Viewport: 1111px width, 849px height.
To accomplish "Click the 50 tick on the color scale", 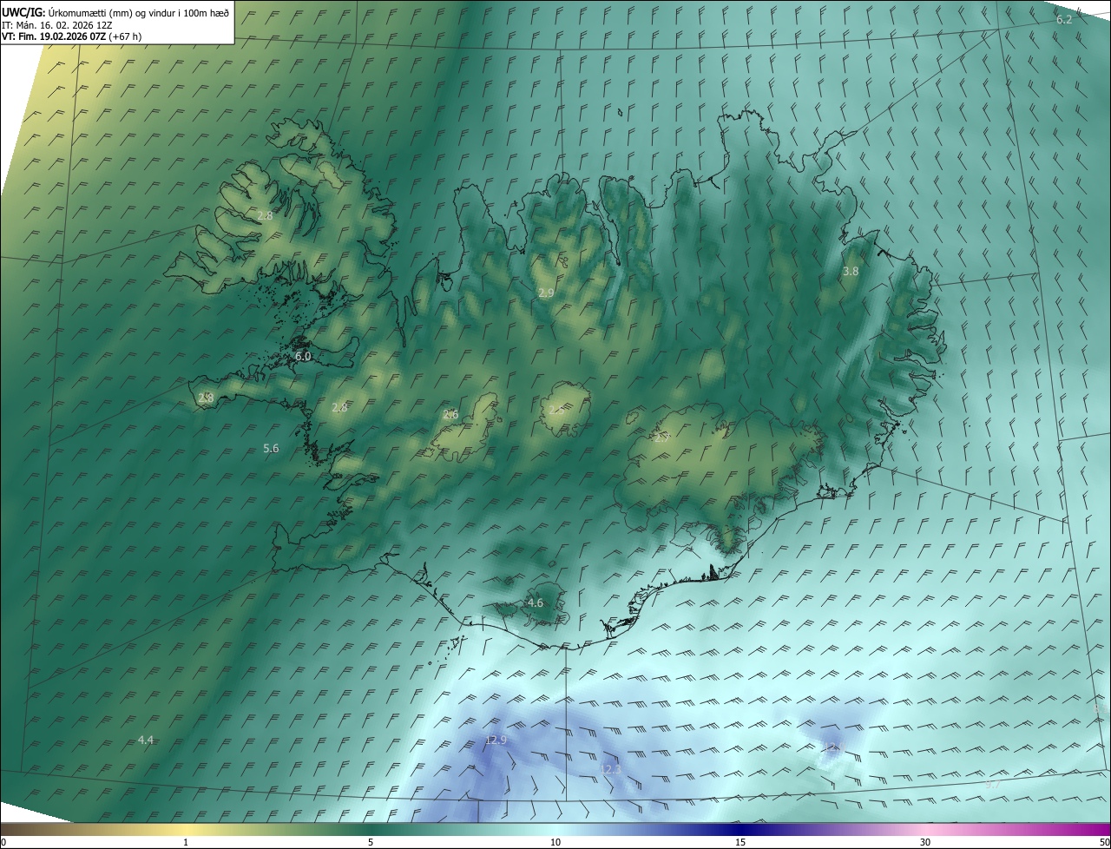I will pyautogui.click(x=1104, y=842).
